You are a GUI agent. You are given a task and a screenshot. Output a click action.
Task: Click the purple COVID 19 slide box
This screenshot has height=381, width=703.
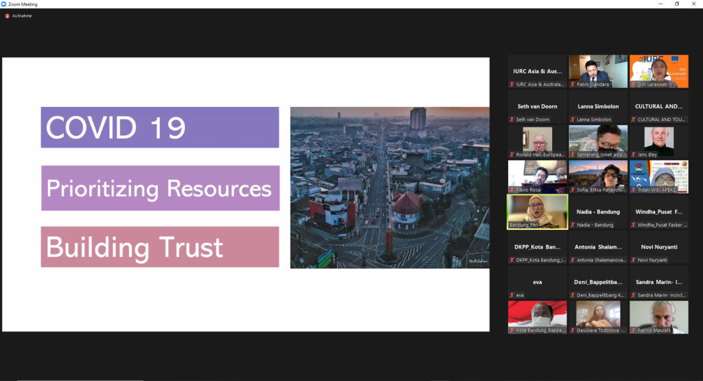coord(159,127)
